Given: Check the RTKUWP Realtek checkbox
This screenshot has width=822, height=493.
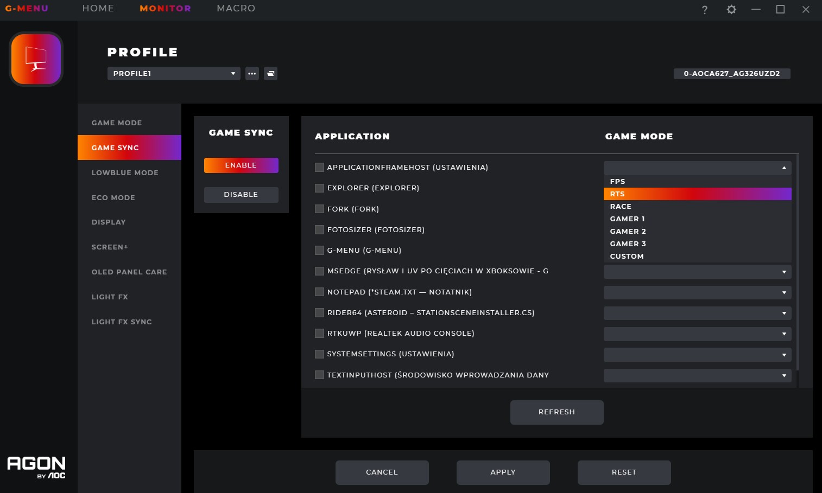Looking at the screenshot, I should pyautogui.click(x=319, y=333).
